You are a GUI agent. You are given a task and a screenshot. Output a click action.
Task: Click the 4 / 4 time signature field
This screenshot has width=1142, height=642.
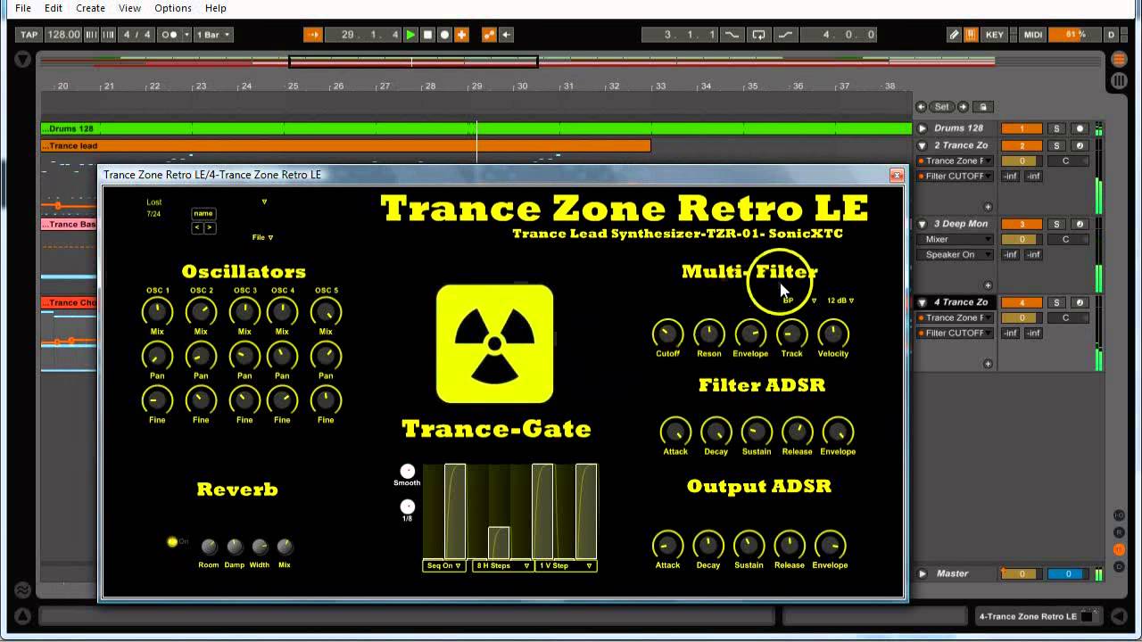click(x=137, y=35)
